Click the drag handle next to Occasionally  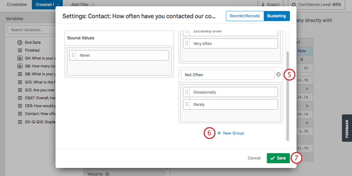pos(186,92)
